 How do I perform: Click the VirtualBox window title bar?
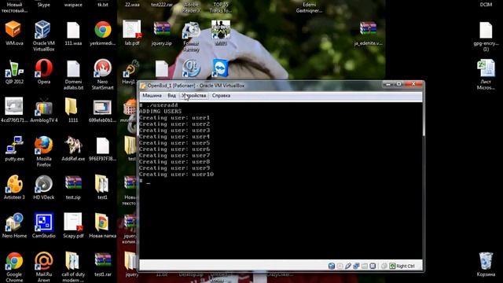tap(260, 86)
